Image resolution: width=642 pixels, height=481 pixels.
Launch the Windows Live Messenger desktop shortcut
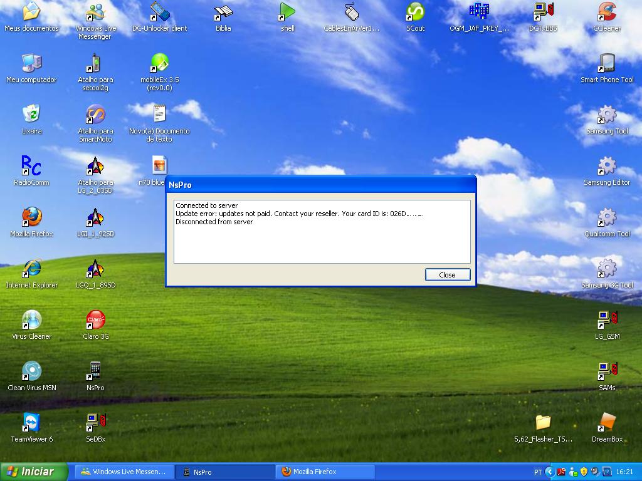click(x=95, y=11)
